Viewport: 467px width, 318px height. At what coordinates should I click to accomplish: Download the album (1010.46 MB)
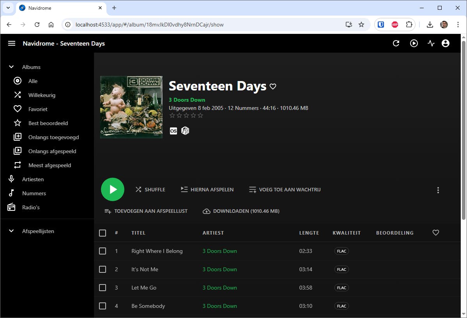coord(241,211)
